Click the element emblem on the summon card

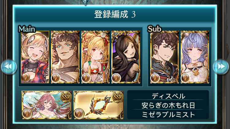click(x=27, y=114)
